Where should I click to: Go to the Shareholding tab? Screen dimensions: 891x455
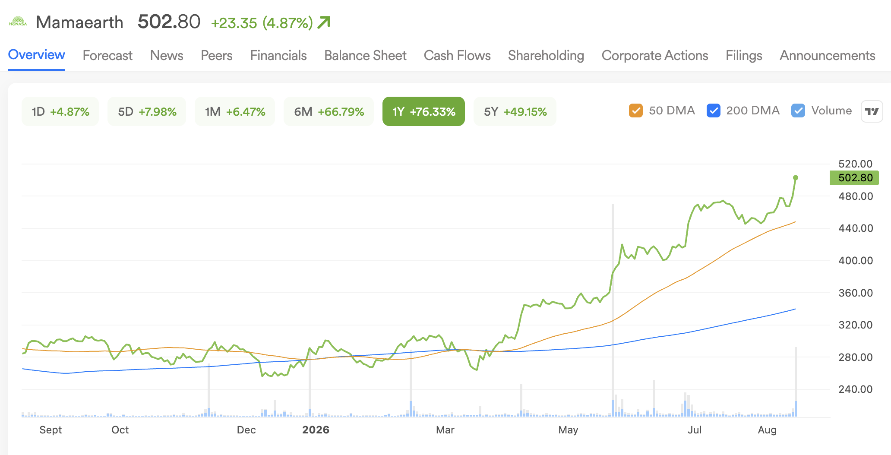546,55
